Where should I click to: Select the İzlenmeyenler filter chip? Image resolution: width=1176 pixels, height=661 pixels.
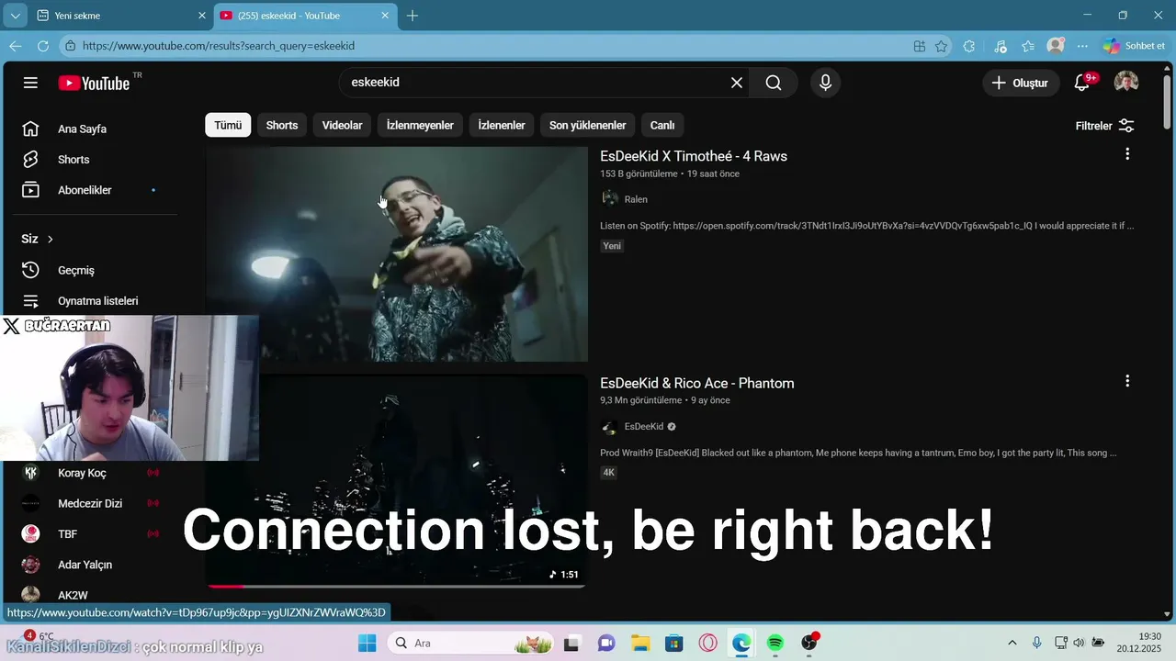point(420,126)
